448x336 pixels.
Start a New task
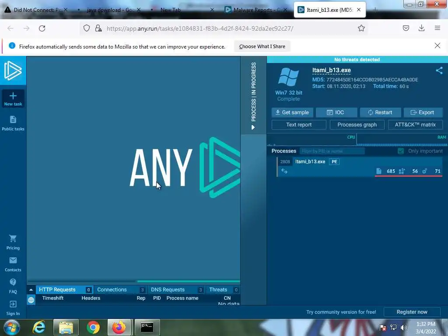[13, 99]
